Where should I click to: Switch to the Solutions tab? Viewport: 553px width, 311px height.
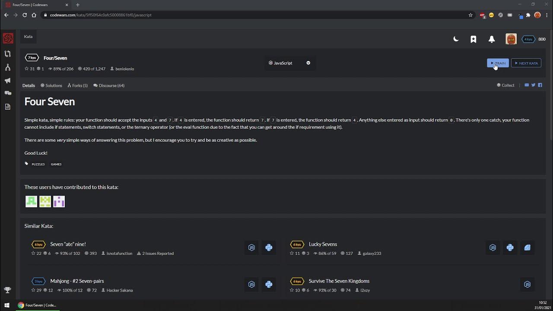coord(51,86)
